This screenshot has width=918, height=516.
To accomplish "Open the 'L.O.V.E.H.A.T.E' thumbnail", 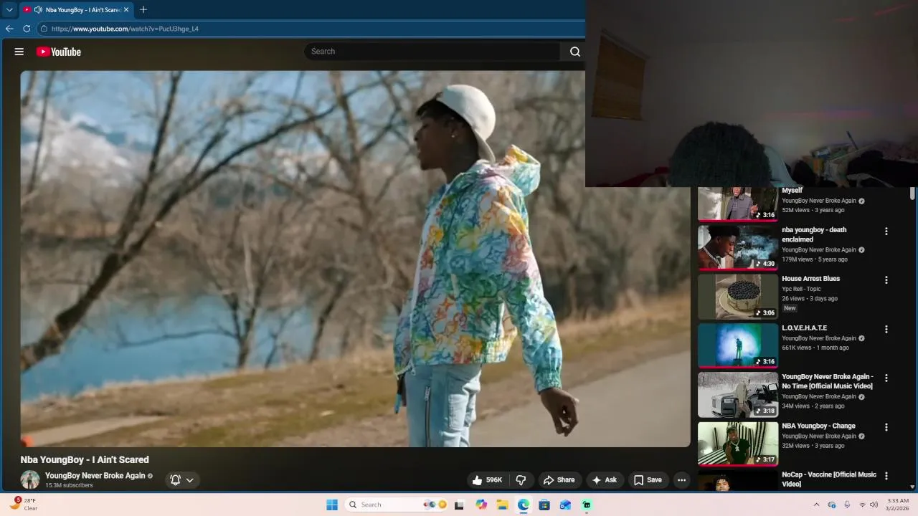I will coord(738,345).
